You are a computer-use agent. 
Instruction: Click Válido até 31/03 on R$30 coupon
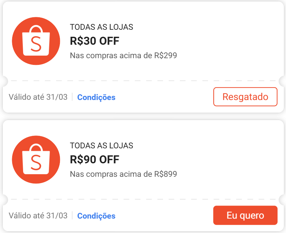click(38, 97)
